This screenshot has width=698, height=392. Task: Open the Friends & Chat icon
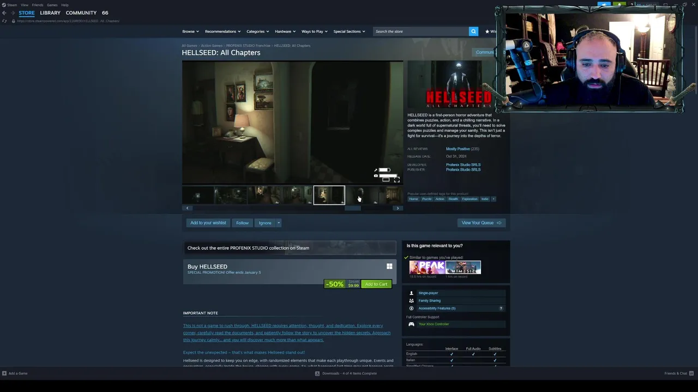[691, 373]
